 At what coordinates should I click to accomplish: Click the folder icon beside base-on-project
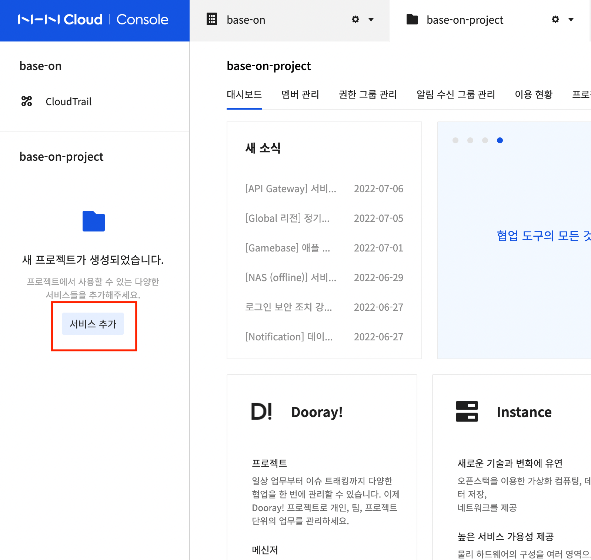[x=412, y=19]
